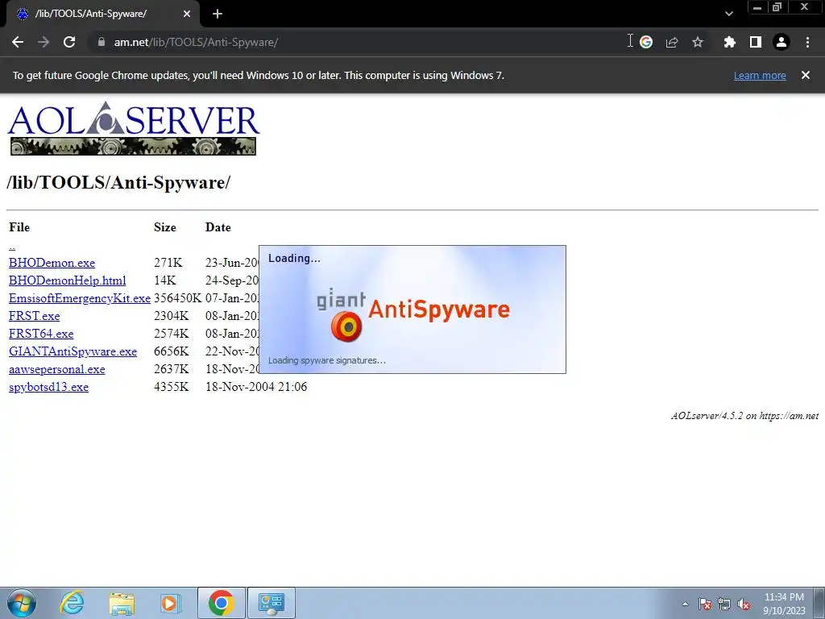The width and height of the screenshot is (825, 619).
Task: Click the forward navigation arrow
Action: [44, 42]
